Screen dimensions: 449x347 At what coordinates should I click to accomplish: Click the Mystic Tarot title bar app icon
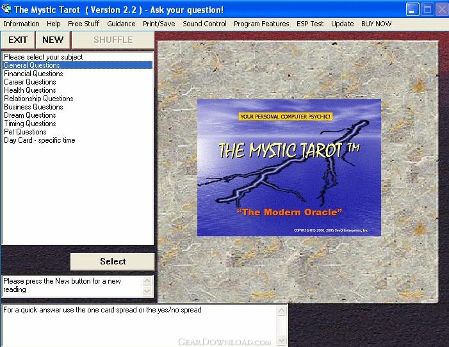[x=6, y=9]
